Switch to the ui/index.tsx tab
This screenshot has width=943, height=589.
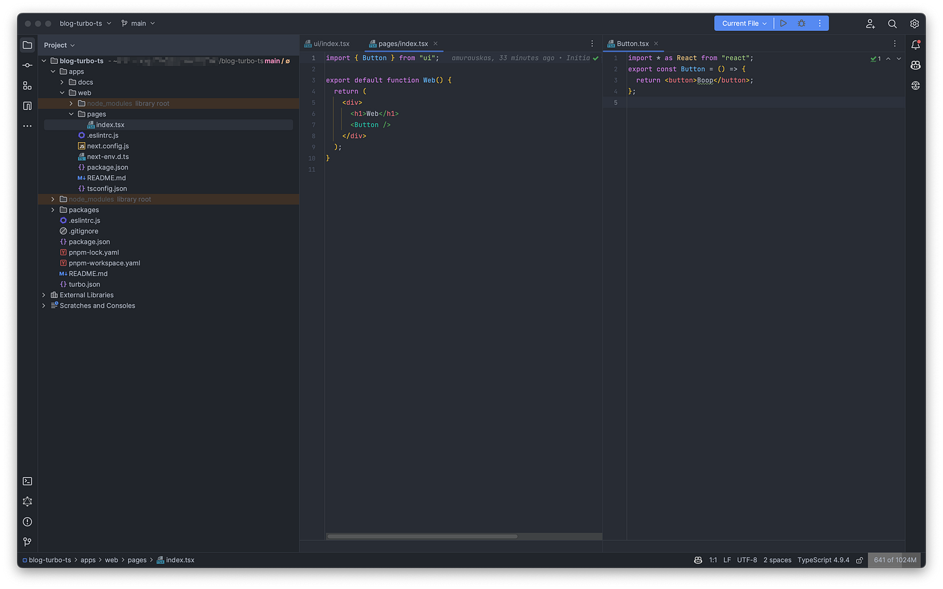tap(331, 44)
